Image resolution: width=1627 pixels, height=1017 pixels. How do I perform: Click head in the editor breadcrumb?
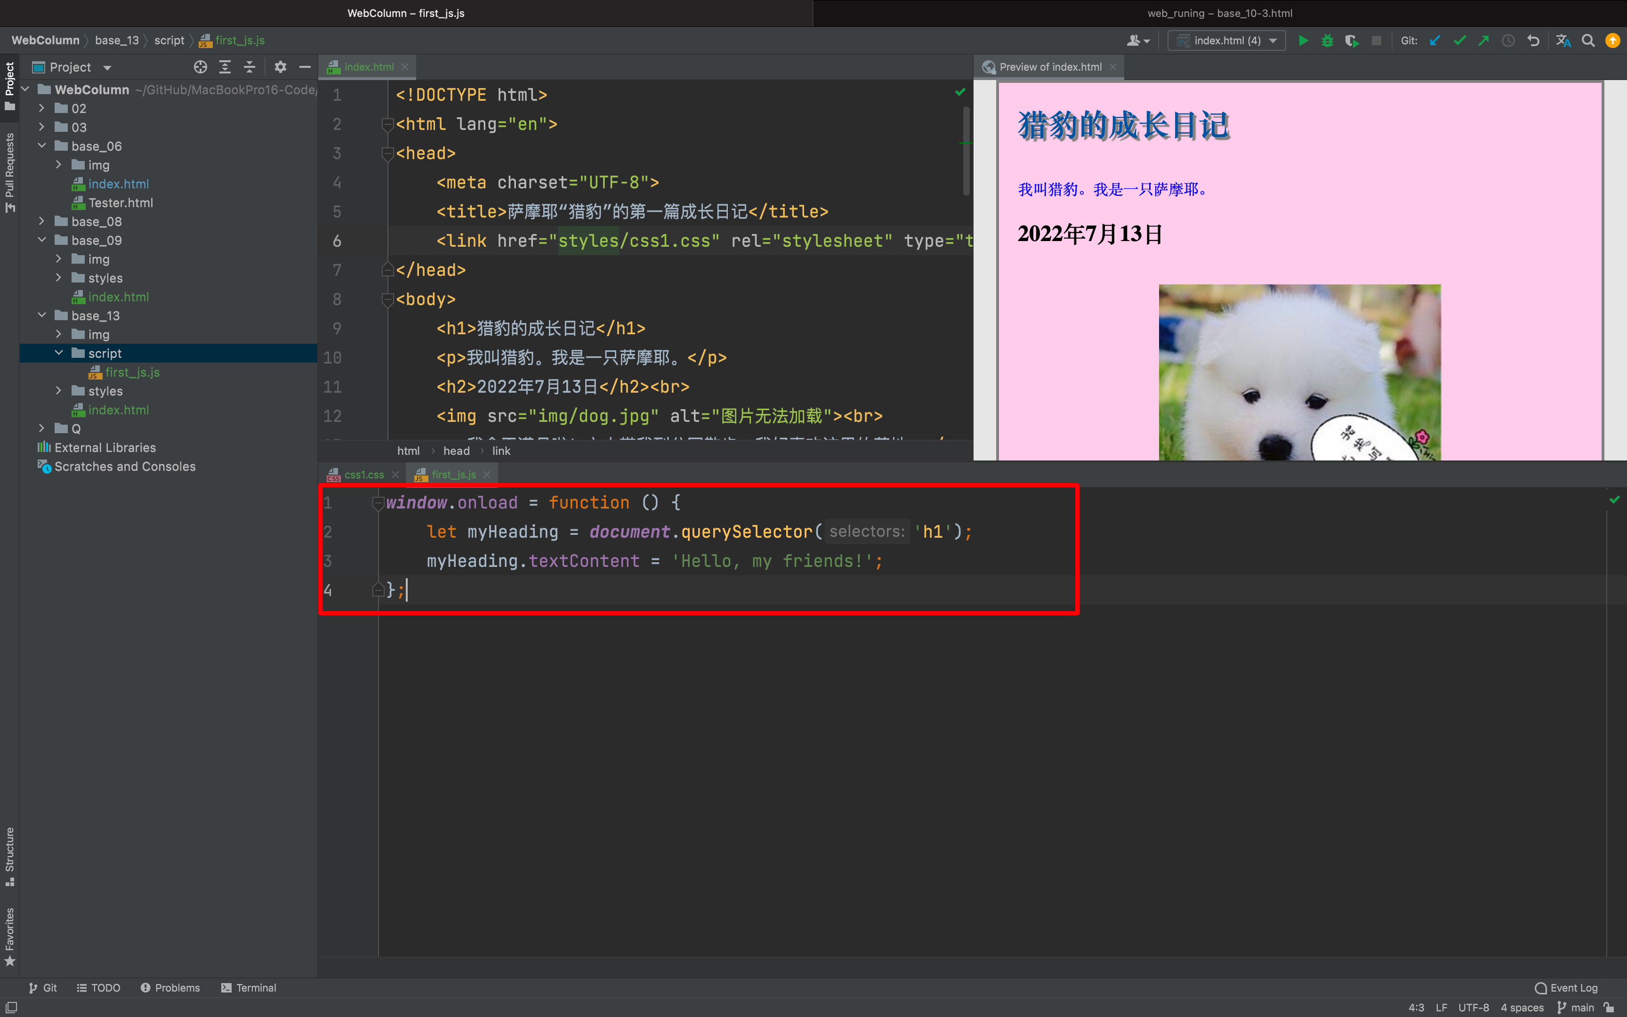coord(457,451)
